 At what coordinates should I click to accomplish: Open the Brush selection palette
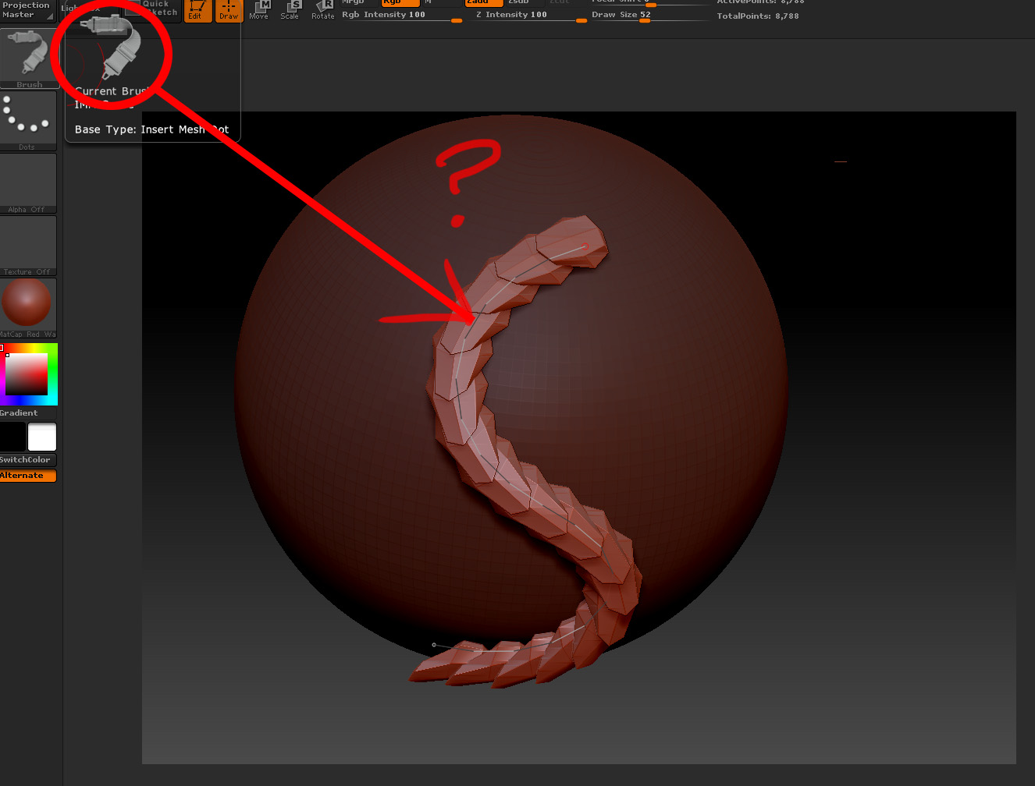29,55
